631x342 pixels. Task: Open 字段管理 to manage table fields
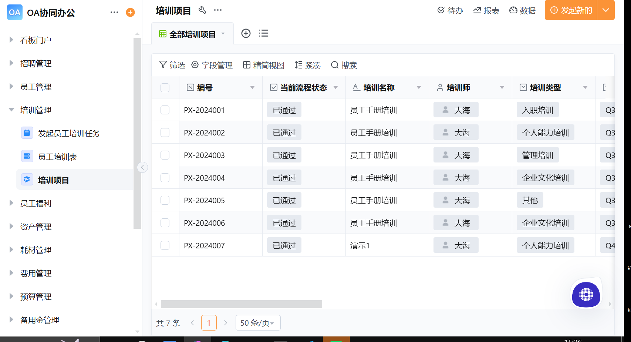[212, 65]
